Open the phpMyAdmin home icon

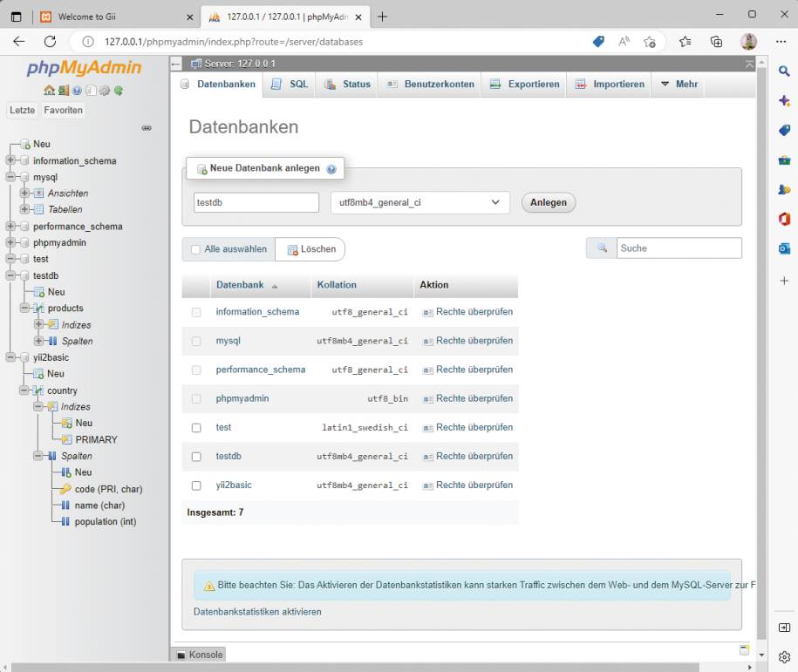49,91
